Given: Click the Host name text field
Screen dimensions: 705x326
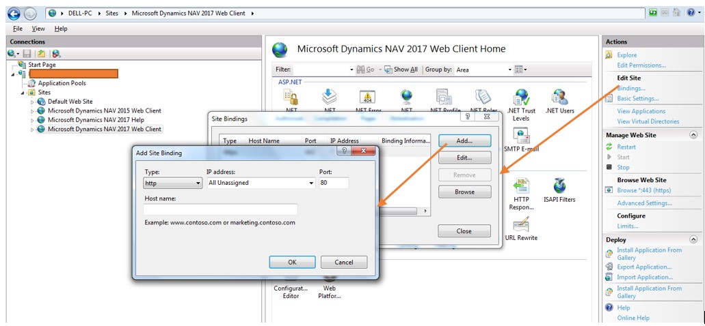Looking at the screenshot, I should [220, 209].
